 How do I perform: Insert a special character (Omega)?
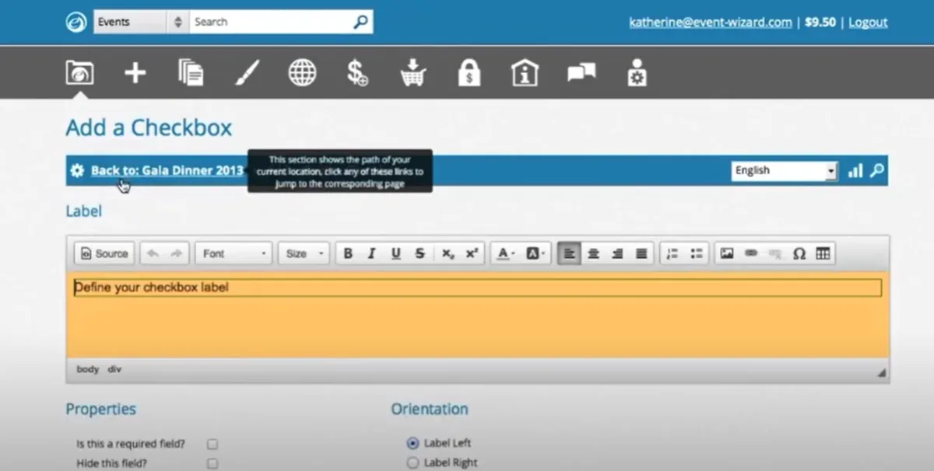coord(799,253)
